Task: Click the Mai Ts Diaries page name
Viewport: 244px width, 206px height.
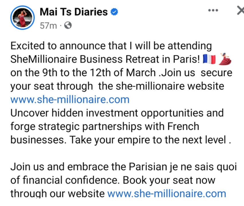Action: [74, 12]
